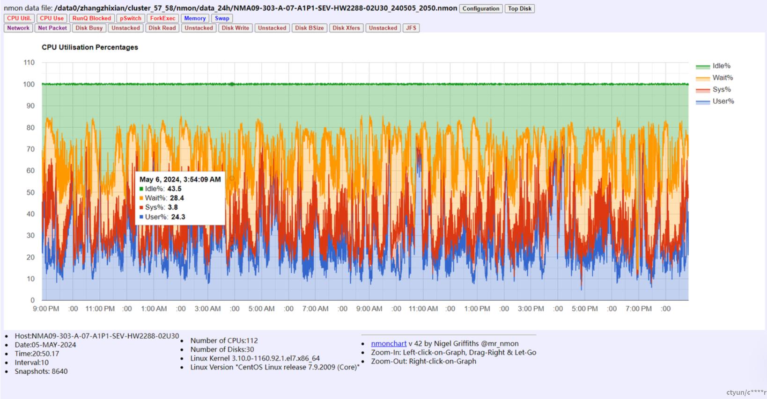Screen dimensions: 767x399
Task: Click the 1:00 PM x-axis label
Action: coord(477,309)
